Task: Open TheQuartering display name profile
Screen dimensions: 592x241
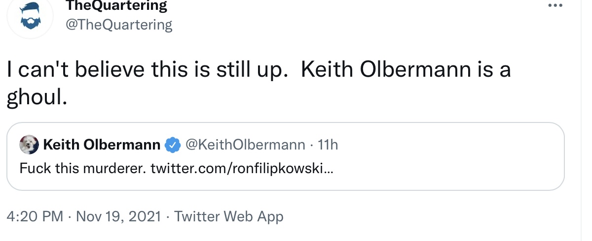Action: (116, 6)
